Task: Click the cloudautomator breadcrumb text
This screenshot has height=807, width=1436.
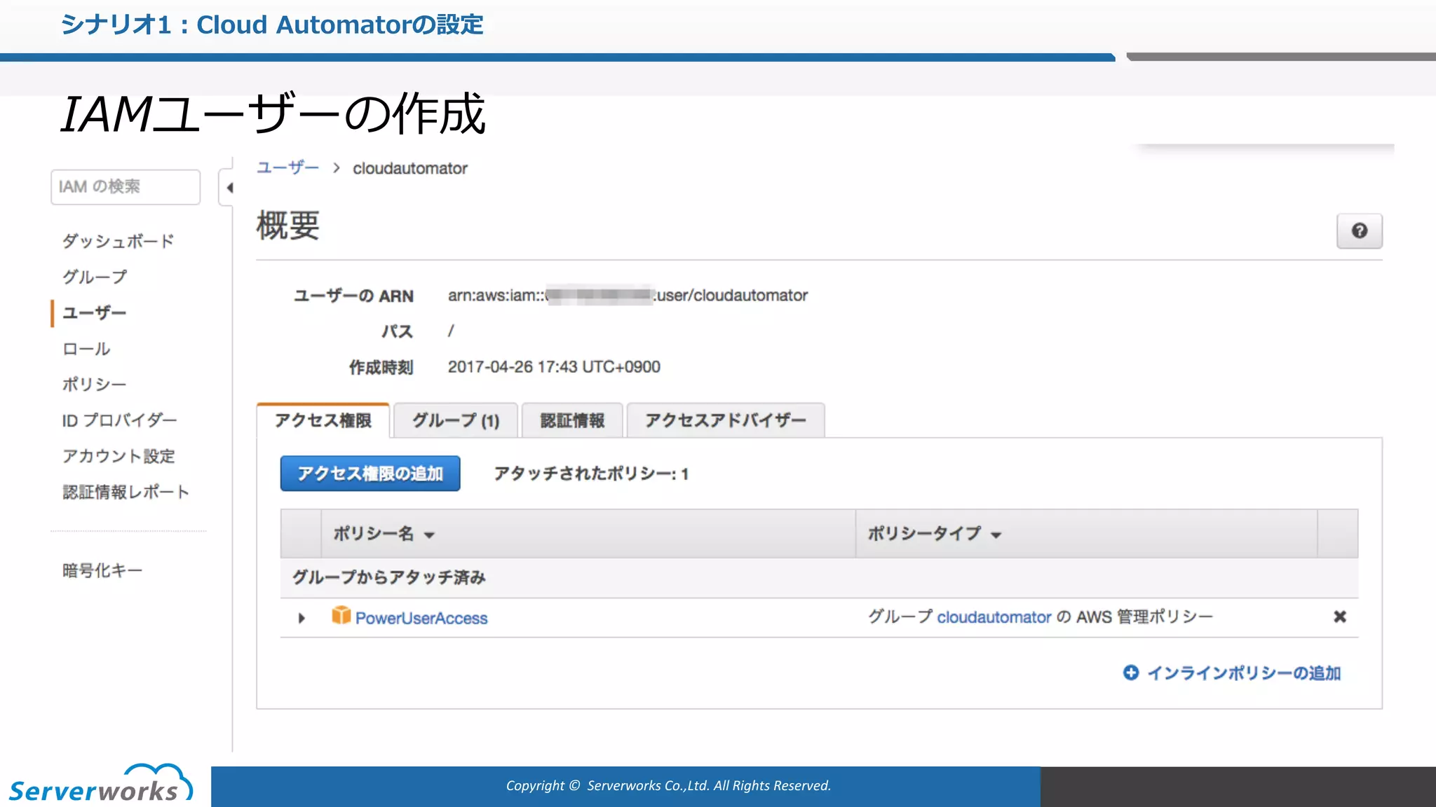Action: (x=410, y=168)
